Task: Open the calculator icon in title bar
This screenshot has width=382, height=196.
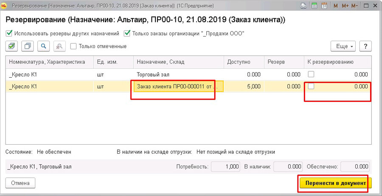Action: (x=314, y=6)
